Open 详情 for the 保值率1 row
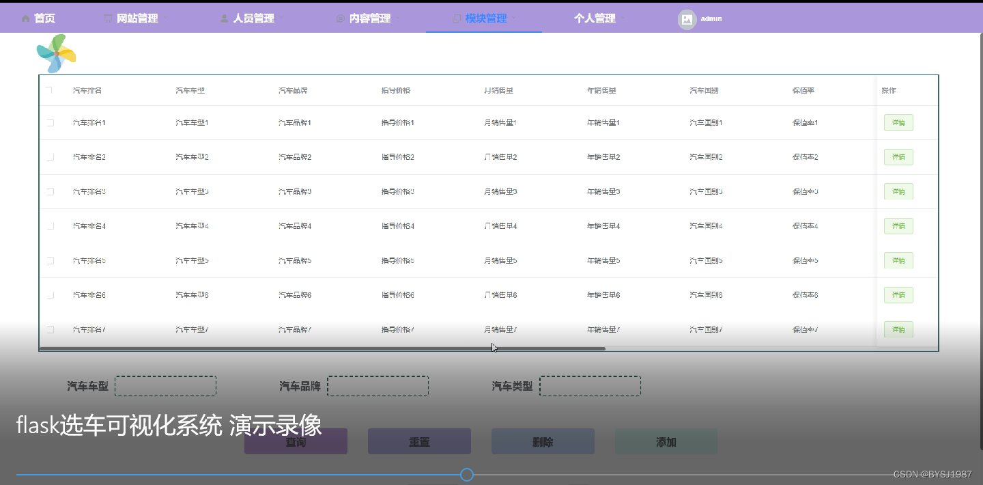983x485 pixels. [x=898, y=122]
